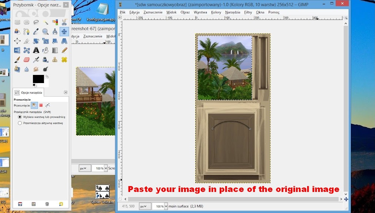Switch to the Opcje narzędzia tab
The height and width of the screenshot is (213, 375).
[x=28, y=92]
